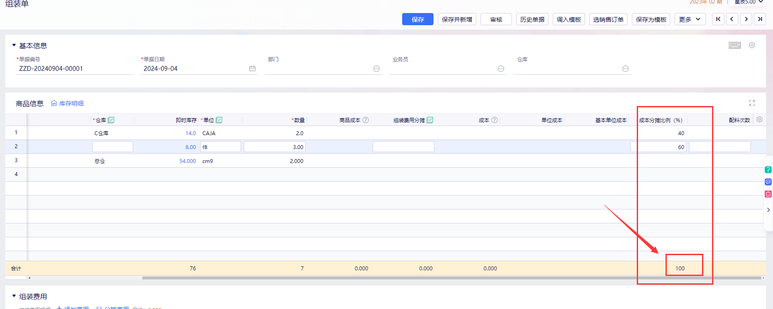The image size is (773, 309).
Task: Click row 2 数量 field 3.00
Action: (x=275, y=147)
